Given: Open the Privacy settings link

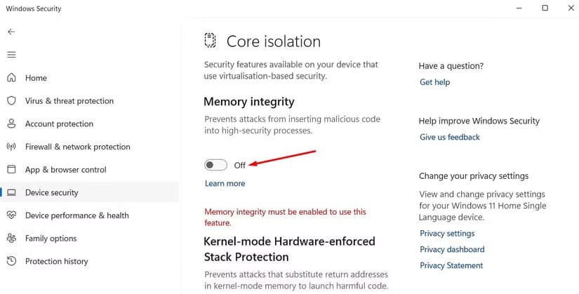Looking at the screenshot, I should 447,233.
